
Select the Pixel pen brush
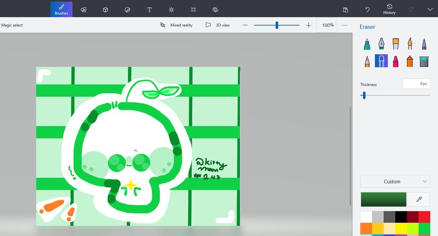tap(424, 44)
